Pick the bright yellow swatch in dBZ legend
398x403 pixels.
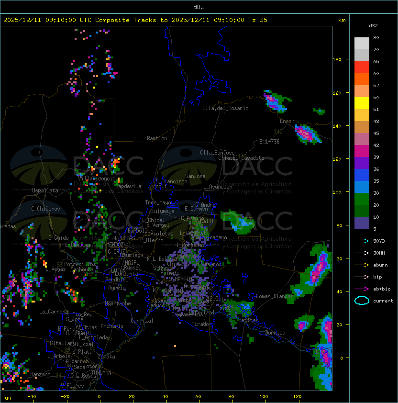(362, 103)
